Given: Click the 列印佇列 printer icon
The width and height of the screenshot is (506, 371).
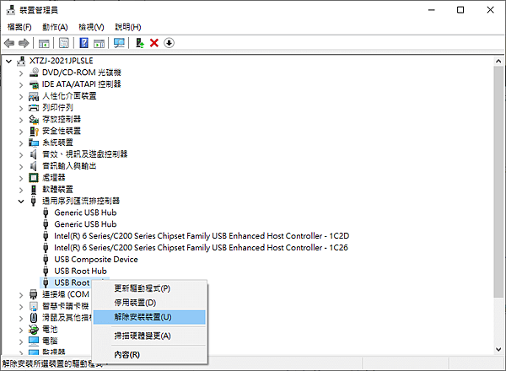Looking at the screenshot, I should (x=34, y=108).
